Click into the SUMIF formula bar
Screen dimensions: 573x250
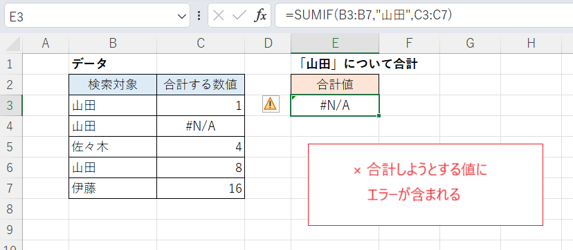point(424,16)
